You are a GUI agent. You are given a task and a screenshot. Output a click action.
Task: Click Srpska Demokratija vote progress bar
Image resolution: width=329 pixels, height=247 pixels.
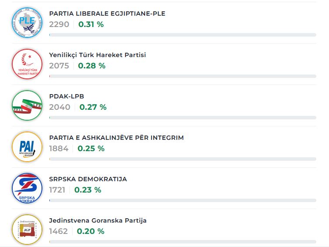coord(183,200)
